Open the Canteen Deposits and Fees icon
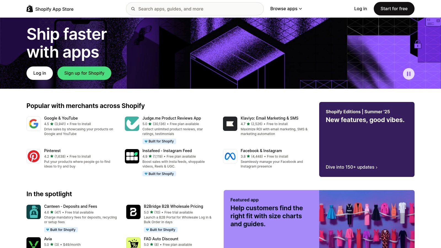Screen dimensions: 441x248 click(34, 212)
